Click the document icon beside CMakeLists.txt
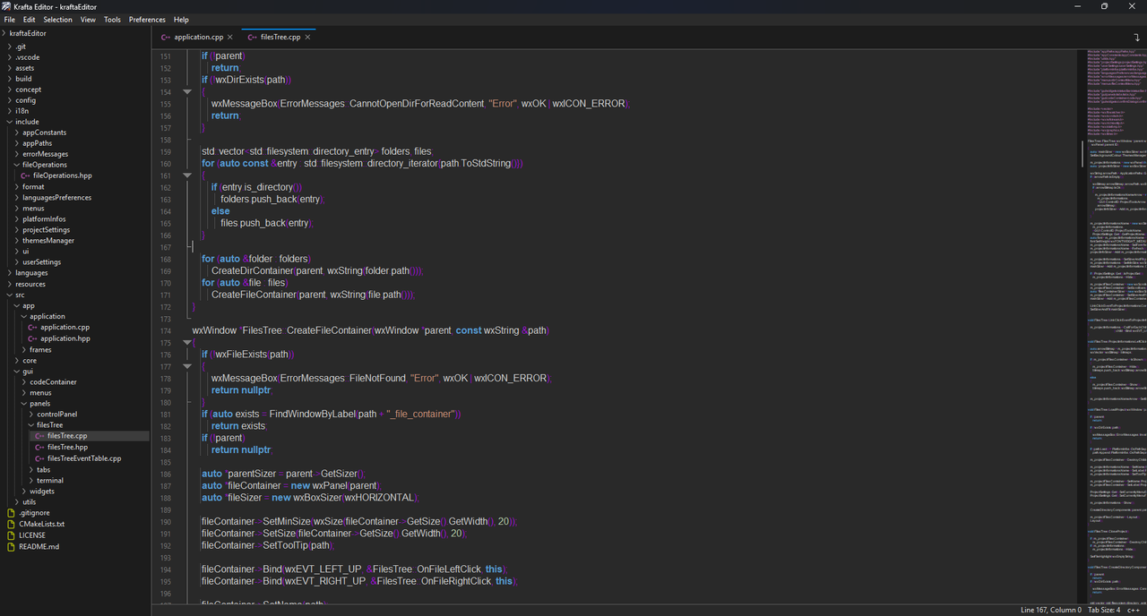 [11, 524]
